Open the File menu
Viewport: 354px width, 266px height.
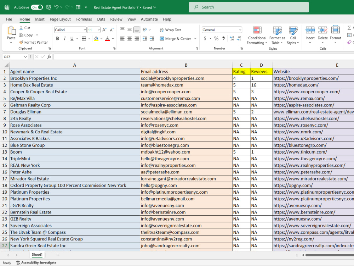pos(9,19)
